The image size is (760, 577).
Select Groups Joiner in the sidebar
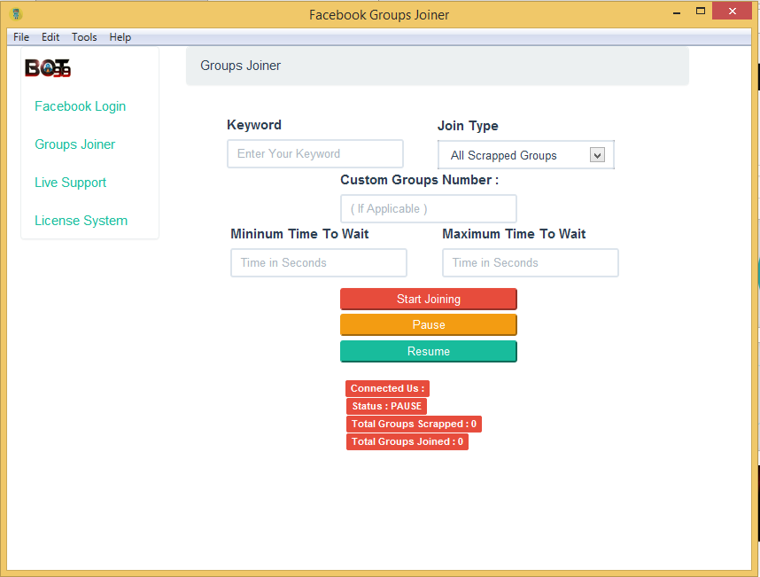(74, 144)
